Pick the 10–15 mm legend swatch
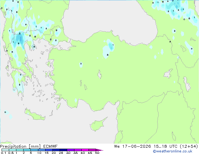199x154 pixels. pos(41,150)
